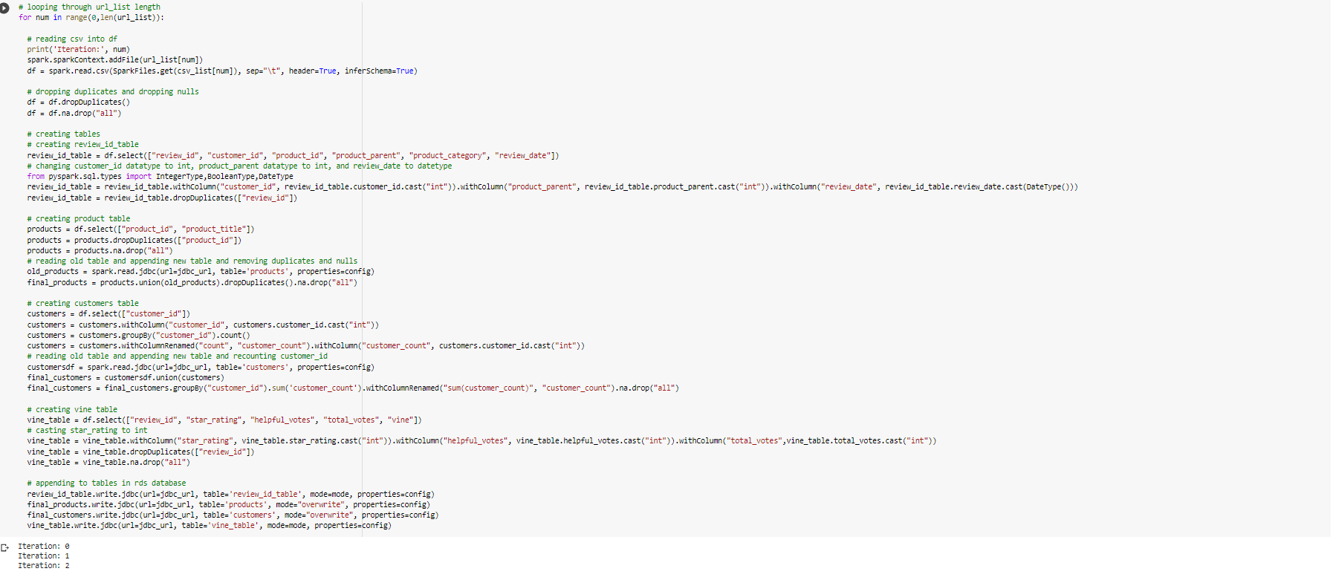Click the final_customers.write.jdbc line
1333x580 pixels.
[233, 515]
